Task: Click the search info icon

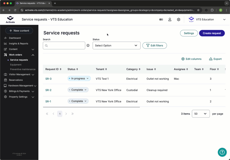Action: coord(88,45)
